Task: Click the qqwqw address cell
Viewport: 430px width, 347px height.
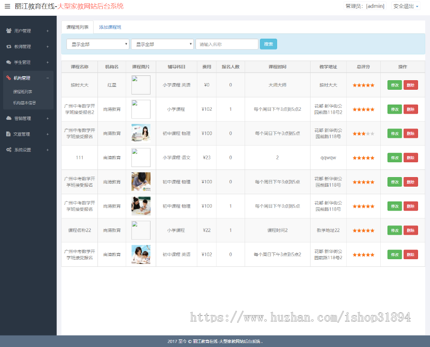Action: (328, 158)
